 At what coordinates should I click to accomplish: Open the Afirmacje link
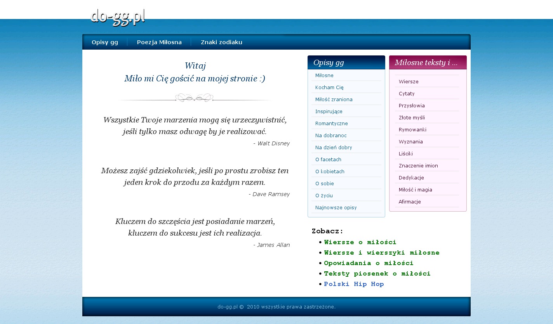click(410, 202)
